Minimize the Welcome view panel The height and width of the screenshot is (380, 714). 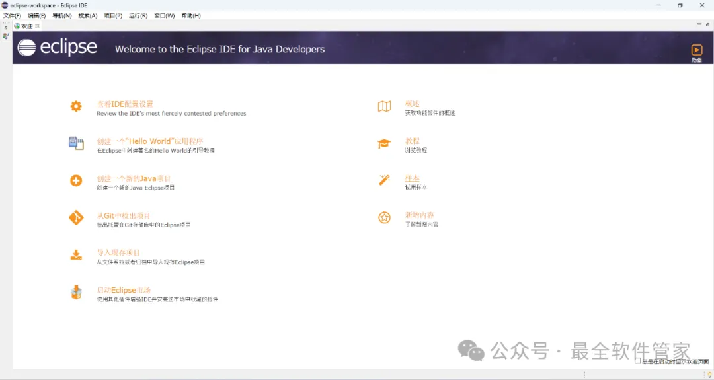pos(699,24)
